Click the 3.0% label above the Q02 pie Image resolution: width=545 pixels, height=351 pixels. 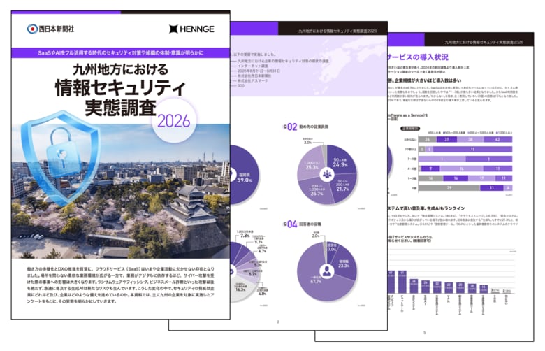tap(307, 142)
